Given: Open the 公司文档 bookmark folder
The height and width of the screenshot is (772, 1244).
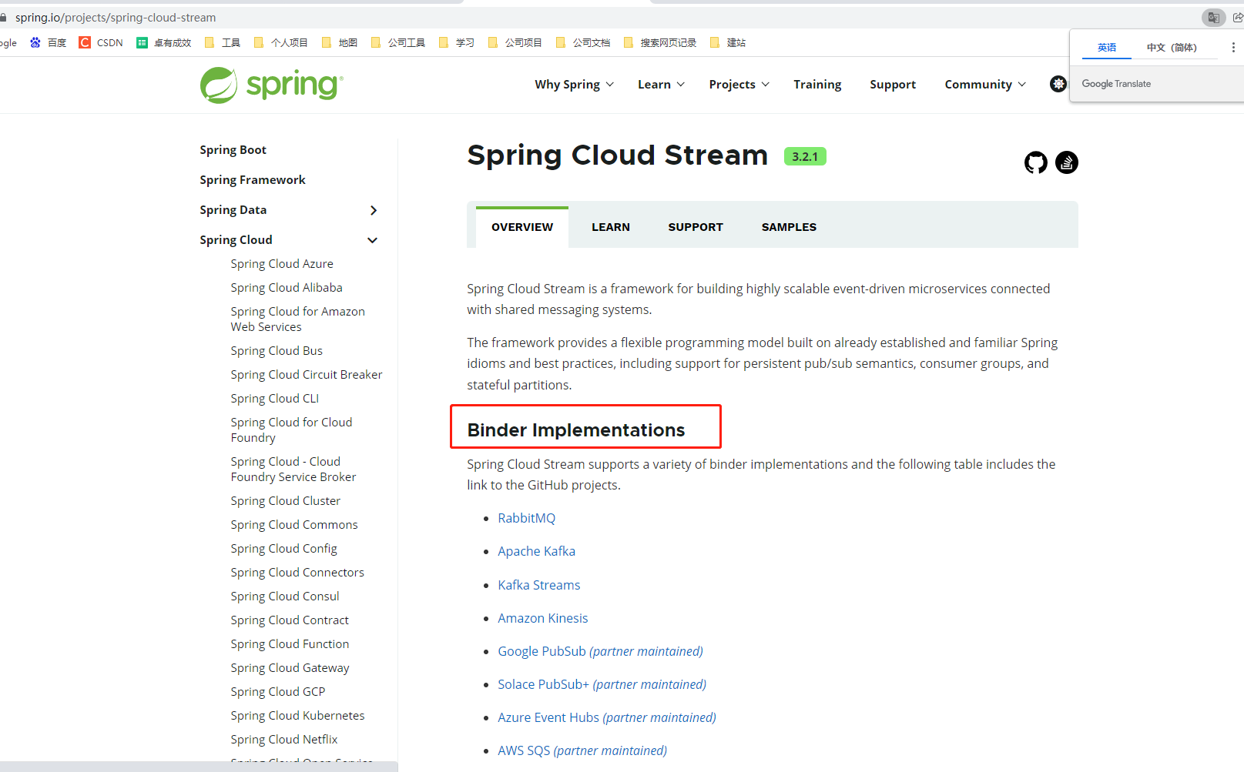Looking at the screenshot, I should 583,42.
